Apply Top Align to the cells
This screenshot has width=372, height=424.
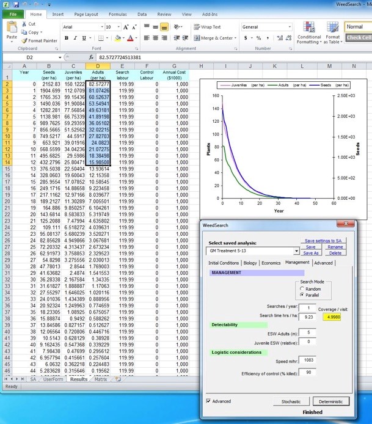[x=147, y=27]
